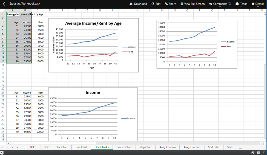The width and height of the screenshot is (267, 155).
Task: Select Income cell 33000 in row 10
Action: coord(25,49)
